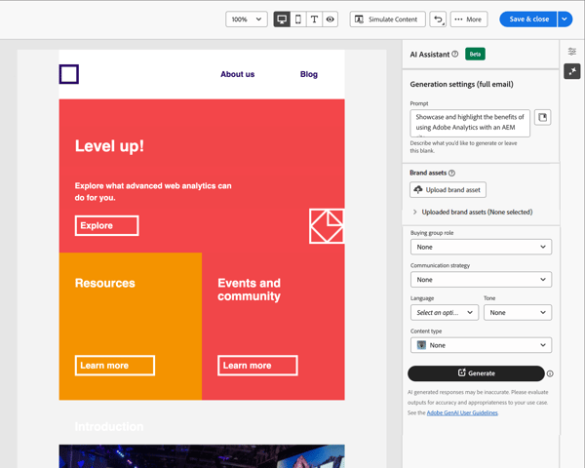This screenshot has height=468, width=585.
Task: Click Brand assets help question icon
Action: (451, 173)
